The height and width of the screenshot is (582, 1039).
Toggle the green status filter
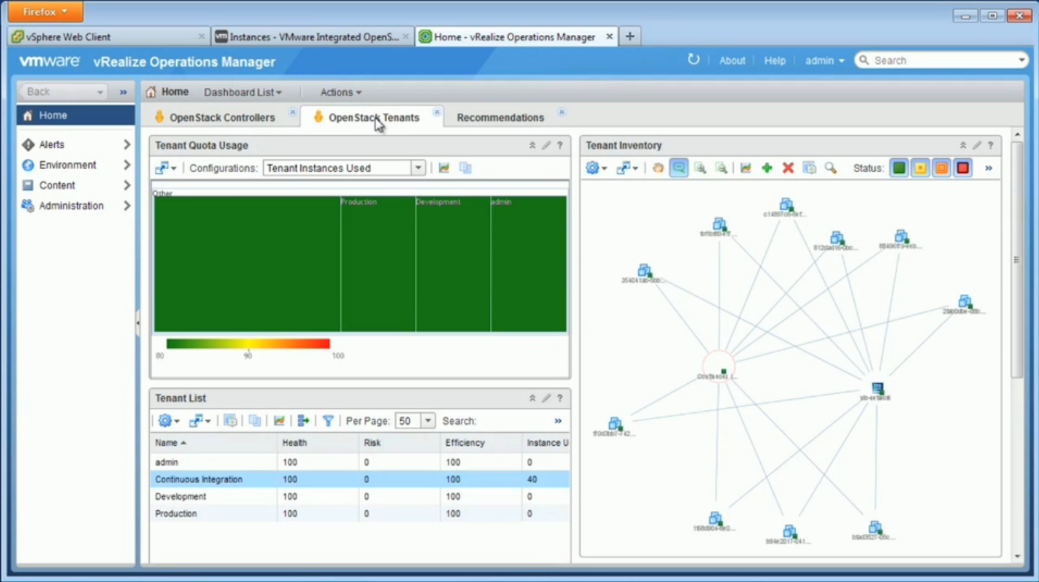899,168
